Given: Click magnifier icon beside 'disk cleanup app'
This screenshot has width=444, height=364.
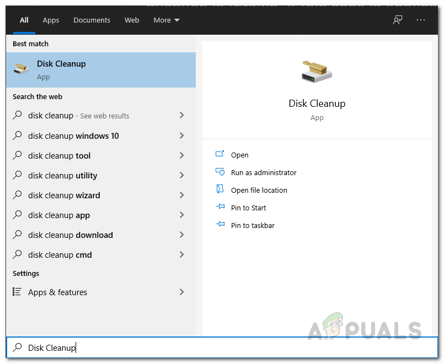Looking at the screenshot, I should click(x=17, y=215).
